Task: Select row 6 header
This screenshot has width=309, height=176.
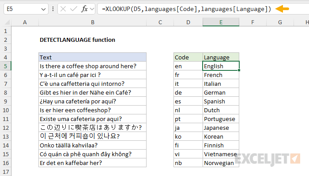Action: coord(5,75)
